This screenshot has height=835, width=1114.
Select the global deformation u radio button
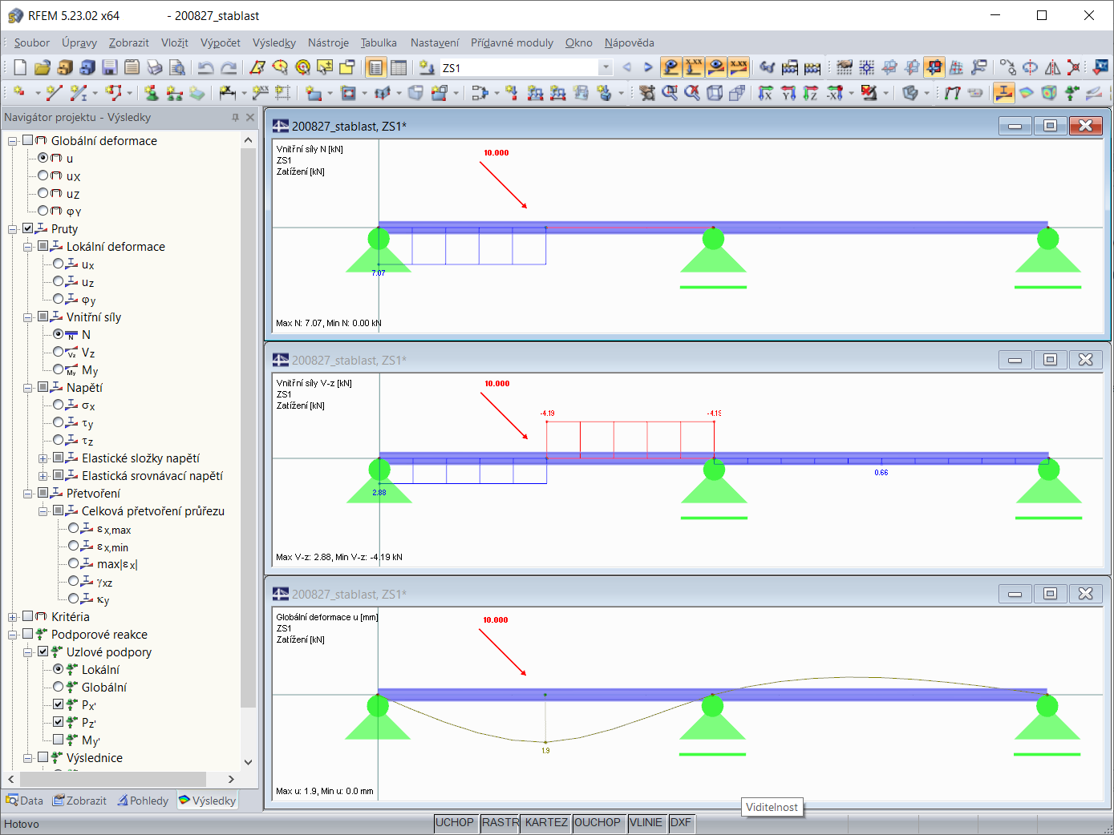point(43,158)
